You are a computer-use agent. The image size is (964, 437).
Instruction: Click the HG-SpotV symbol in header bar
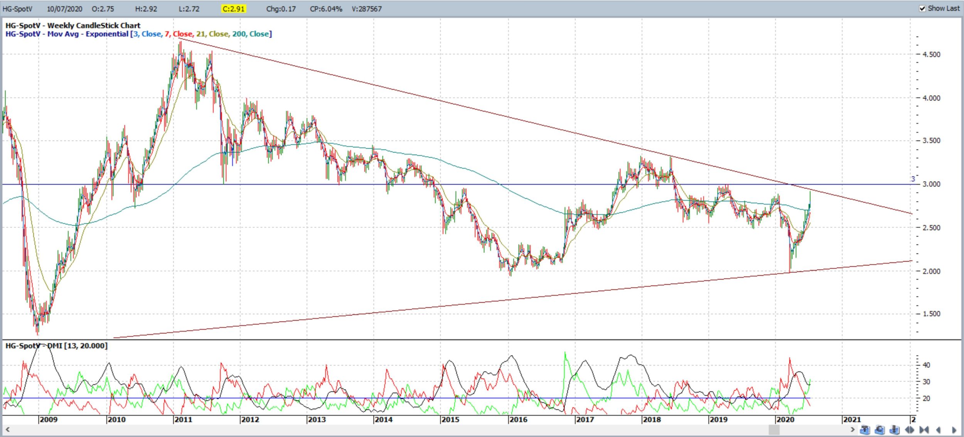point(17,8)
